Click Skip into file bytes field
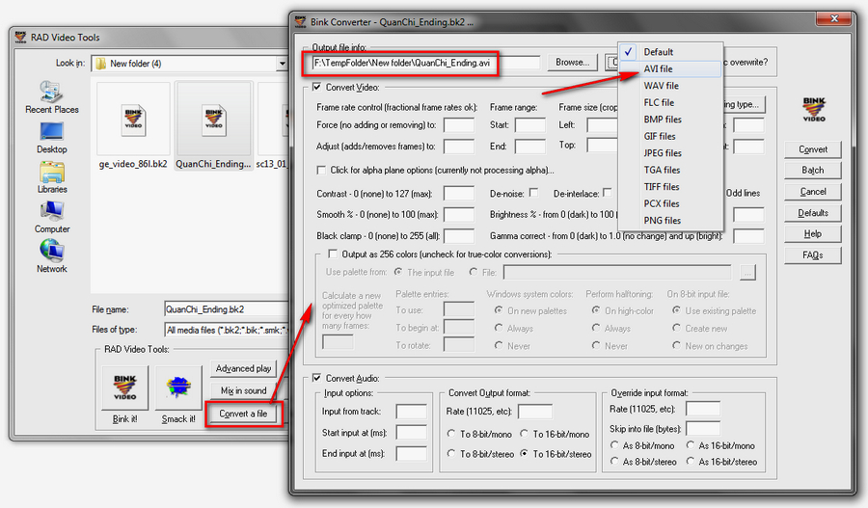This screenshot has width=868, height=508. (x=703, y=429)
